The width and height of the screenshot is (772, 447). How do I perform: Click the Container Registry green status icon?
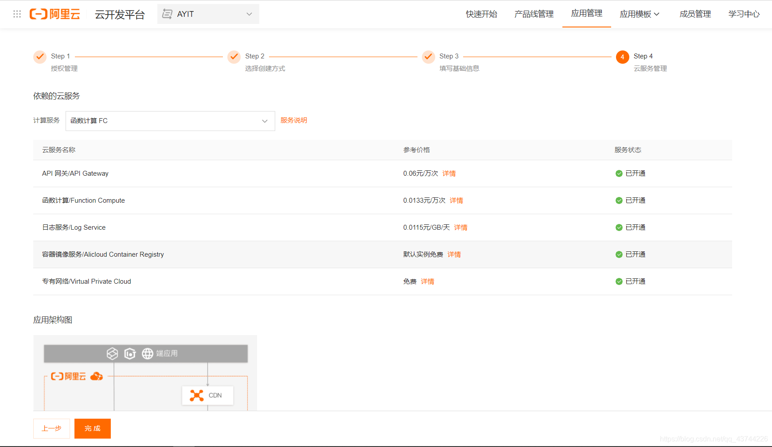tap(619, 254)
